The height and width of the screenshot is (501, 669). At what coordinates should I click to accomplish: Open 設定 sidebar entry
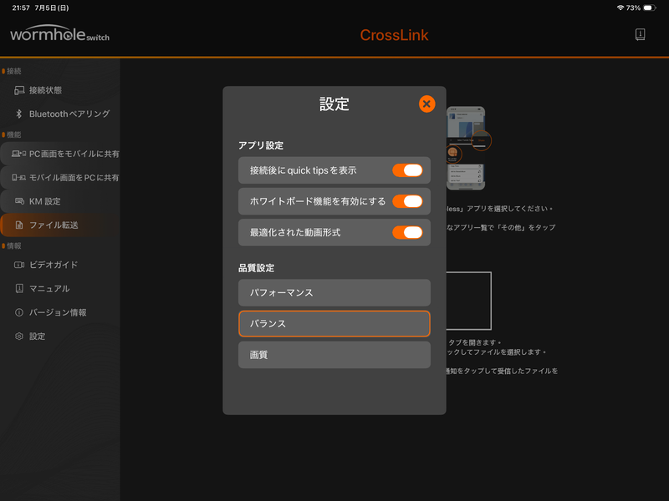(59, 337)
